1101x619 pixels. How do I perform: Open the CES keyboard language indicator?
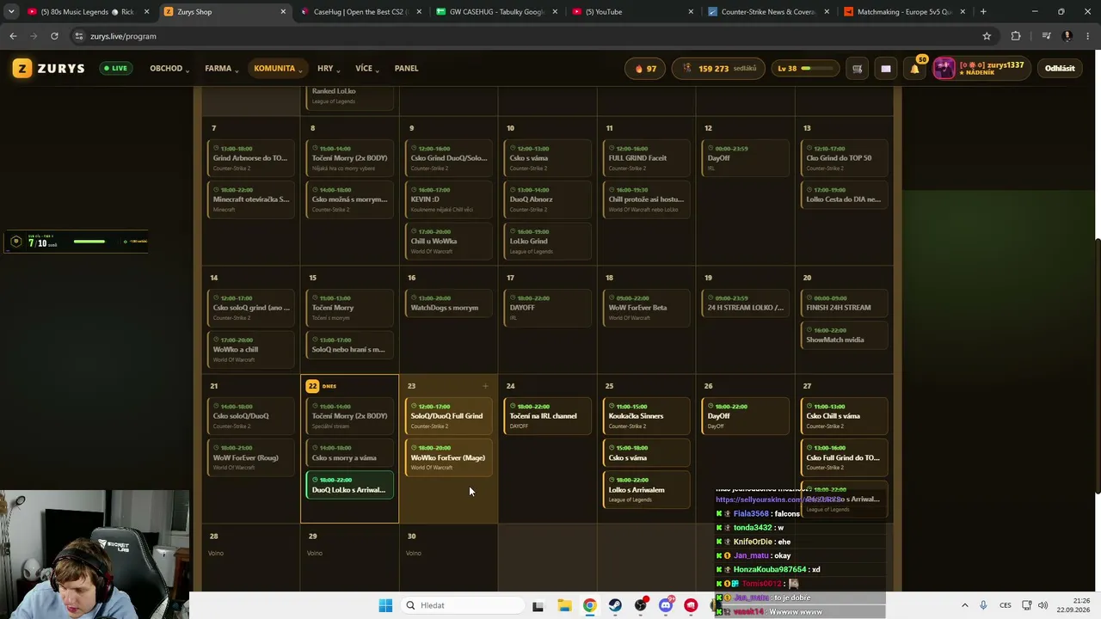pyautogui.click(x=1005, y=605)
